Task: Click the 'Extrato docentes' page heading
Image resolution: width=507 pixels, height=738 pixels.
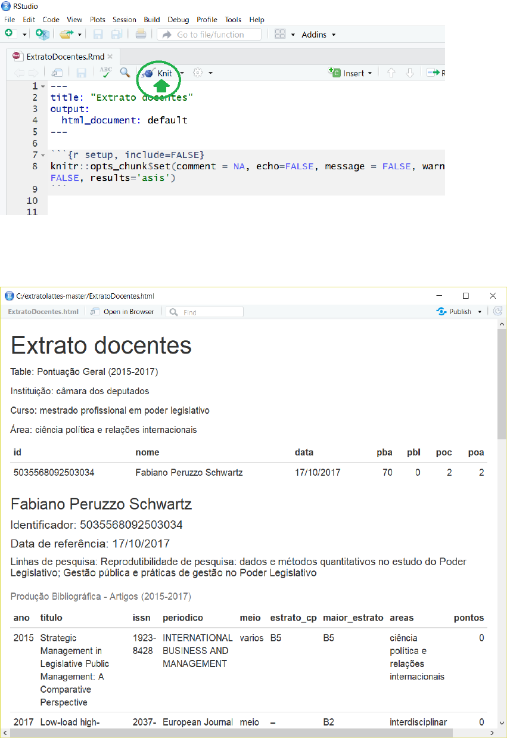Action: point(101,345)
